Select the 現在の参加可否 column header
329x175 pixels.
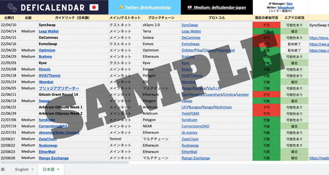[x=266, y=18]
